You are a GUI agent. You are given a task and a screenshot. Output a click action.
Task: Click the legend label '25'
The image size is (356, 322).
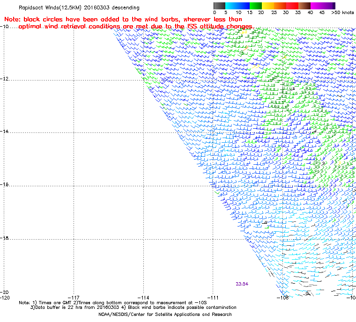[274, 13]
